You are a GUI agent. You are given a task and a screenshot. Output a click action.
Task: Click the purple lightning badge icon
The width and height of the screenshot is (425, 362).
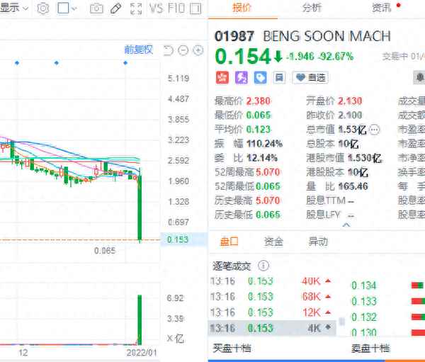point(242,78)
